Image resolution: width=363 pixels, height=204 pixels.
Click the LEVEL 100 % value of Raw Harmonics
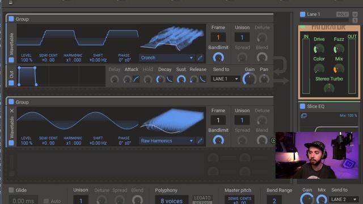tap(27, 143)
